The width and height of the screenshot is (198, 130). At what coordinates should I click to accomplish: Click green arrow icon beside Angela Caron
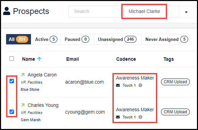23,75
